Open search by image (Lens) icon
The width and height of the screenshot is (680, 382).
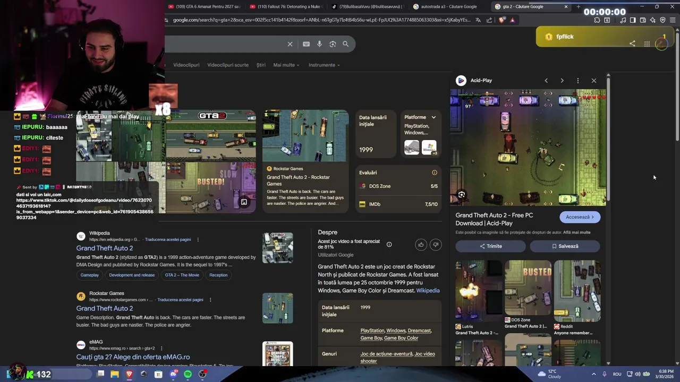pos(333,44)
